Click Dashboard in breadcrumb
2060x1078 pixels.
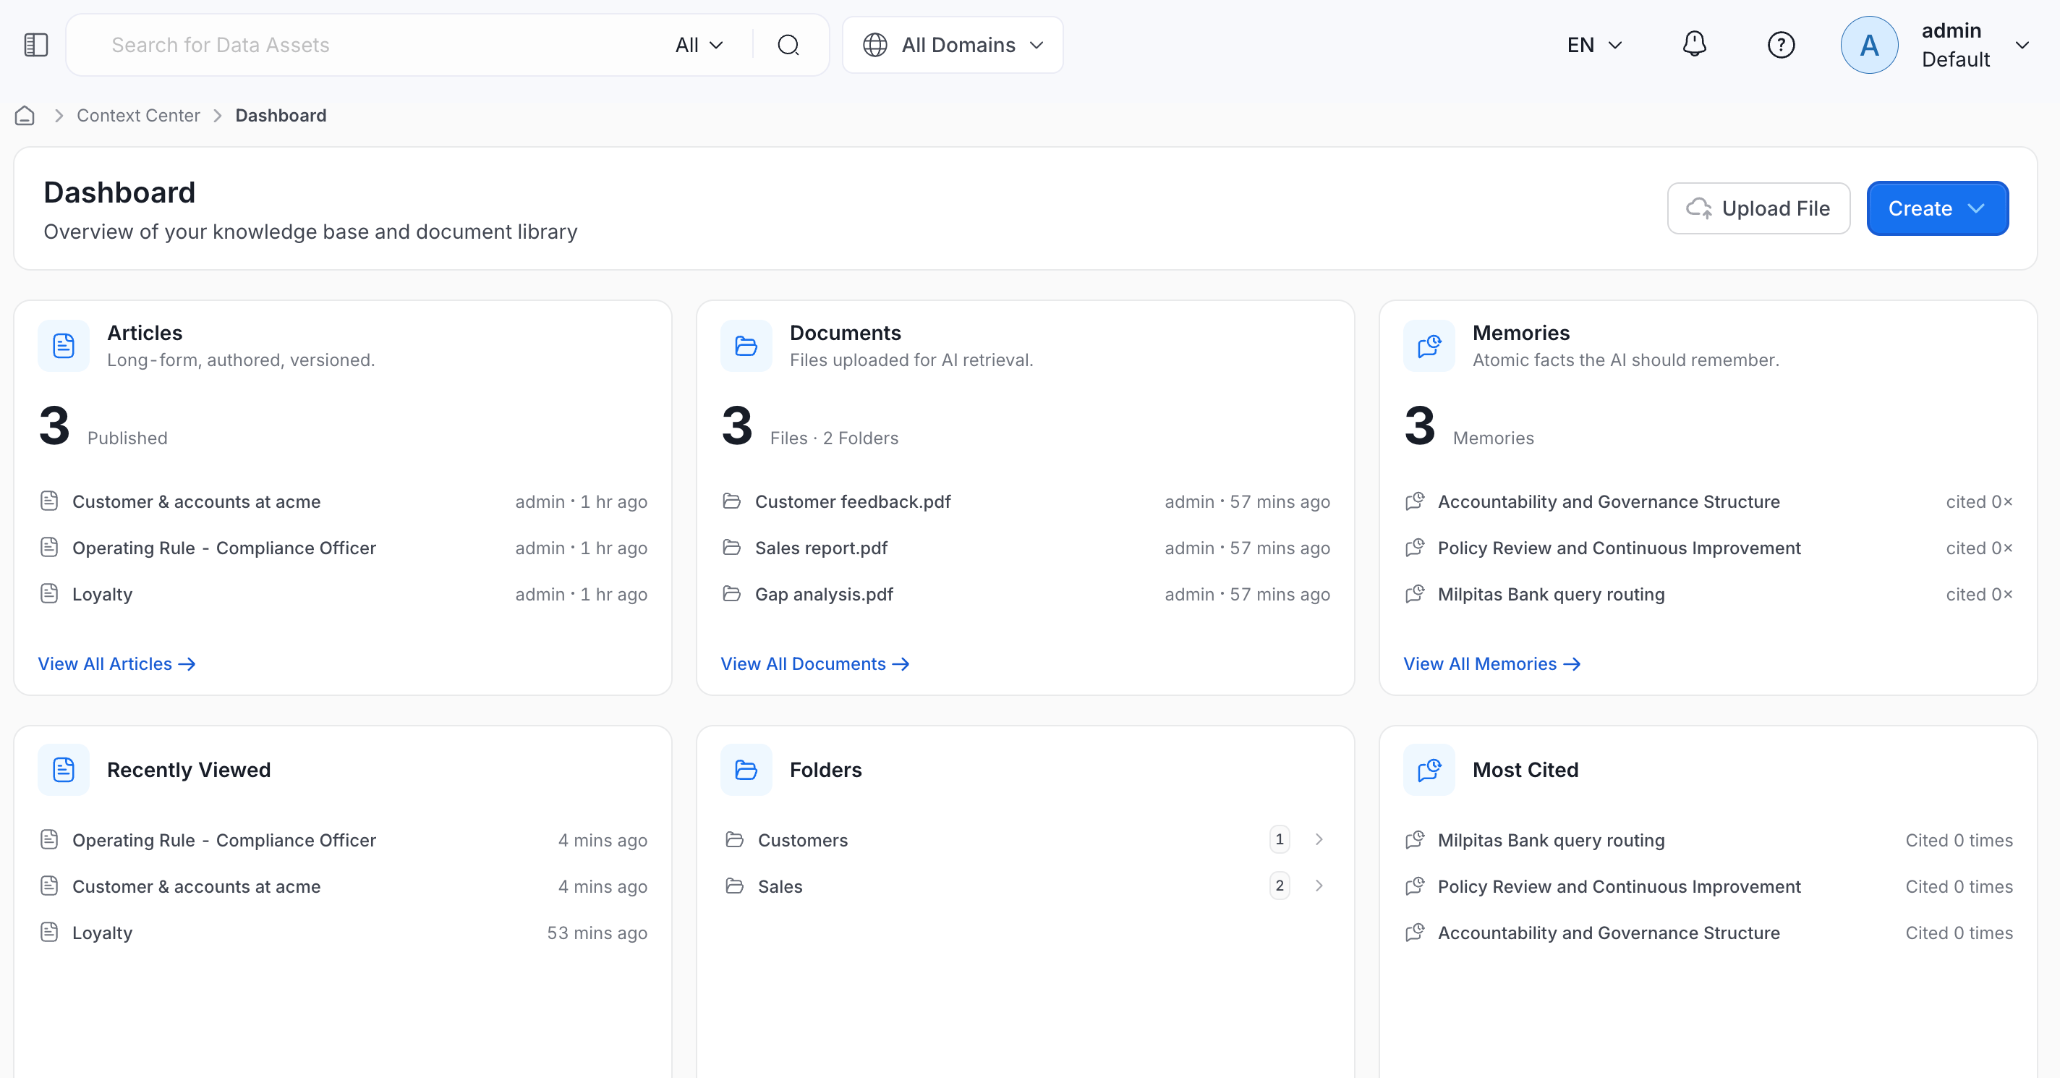(281, 115)
